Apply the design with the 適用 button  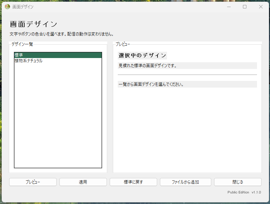[x=83, y=182]
